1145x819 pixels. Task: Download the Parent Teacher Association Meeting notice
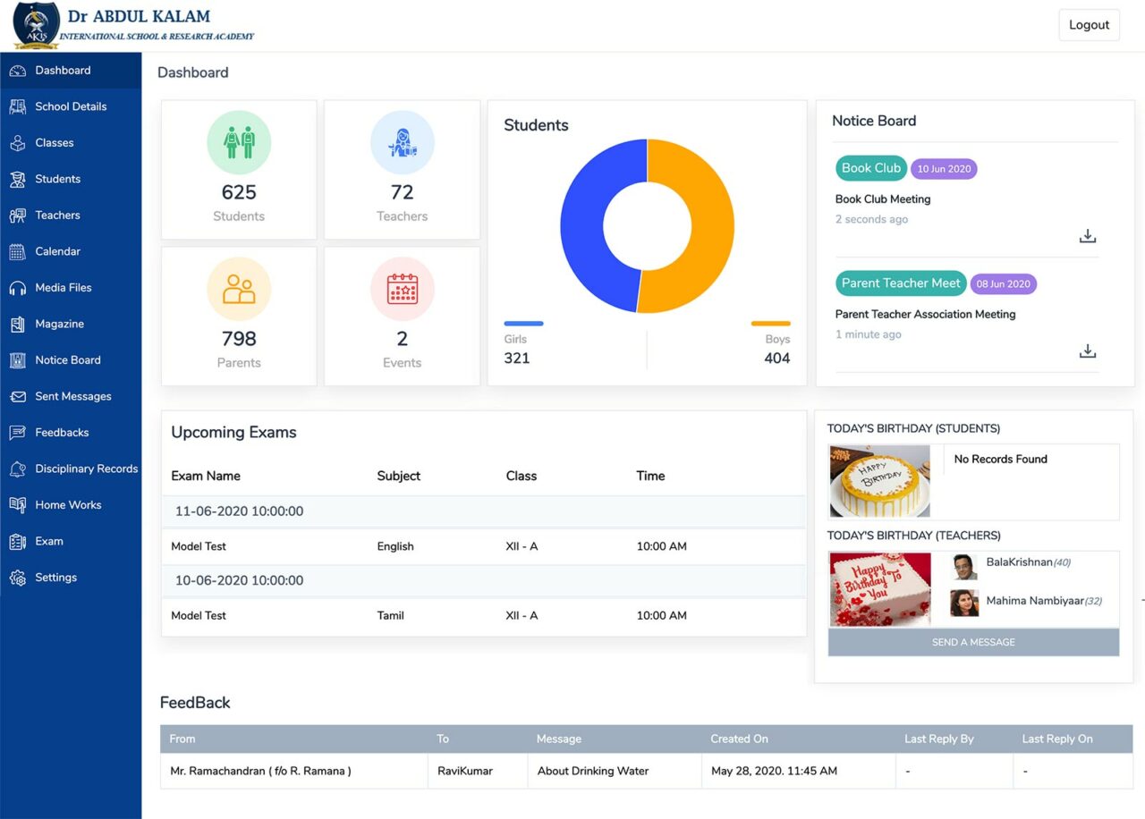(1088, 350)
